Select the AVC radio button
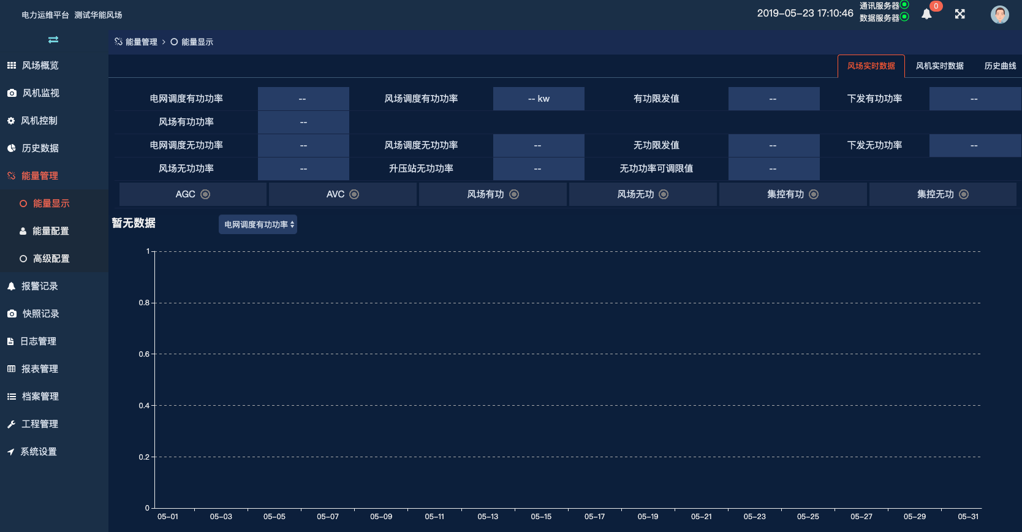This screenshot has height=532, width=1022. click(354, 194)
